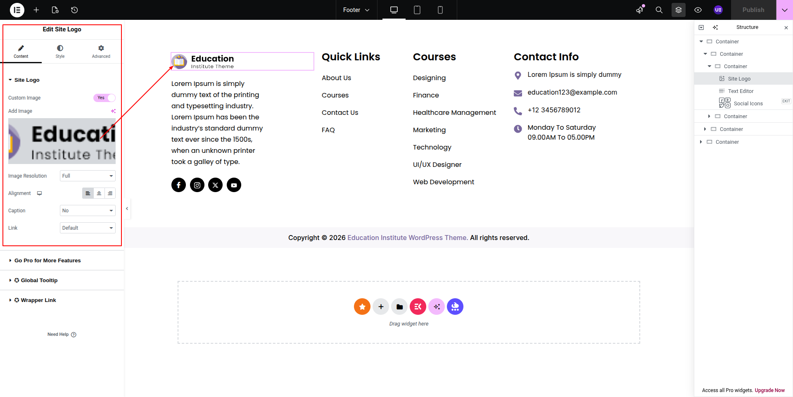Viewport: 793px width, 397px height.
Task: Click the Upgrade Now link
Action: coord(769,390)
